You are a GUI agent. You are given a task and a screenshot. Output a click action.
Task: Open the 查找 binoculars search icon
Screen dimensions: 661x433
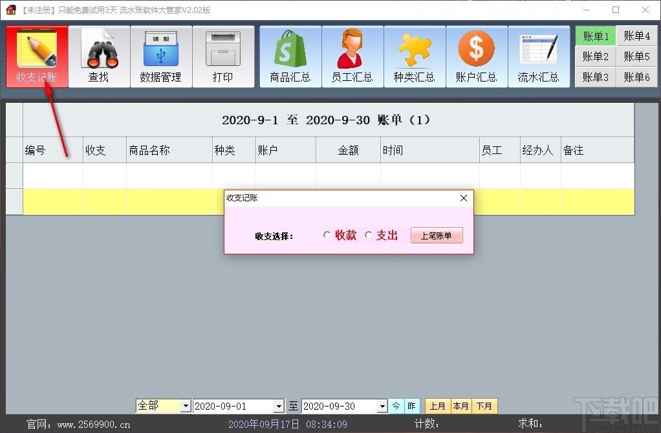click(99, 55)
